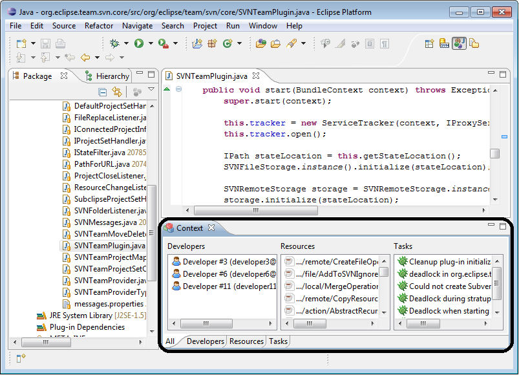Screen dimensions: 519x375
Task: Click the Debug bug icon in toolbar
Action: (114, 43)
